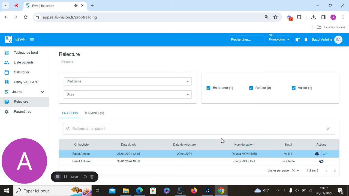This screenshot has height=196, width=349.
Task: Go to next page of results
Action: click(x=335, y=171)
